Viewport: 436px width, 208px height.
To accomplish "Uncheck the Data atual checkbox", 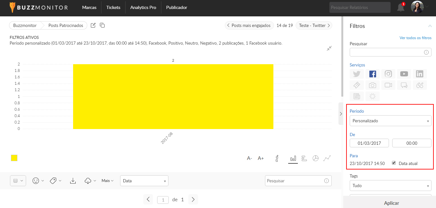I will tap(394, 163).
